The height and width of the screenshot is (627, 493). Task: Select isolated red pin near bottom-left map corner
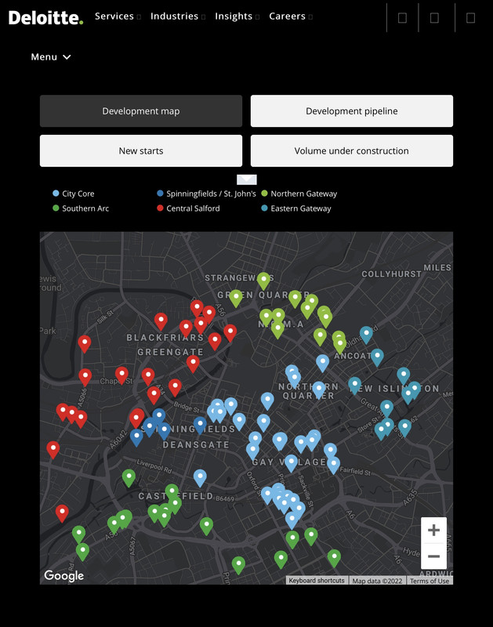click(x=62, y=513)
